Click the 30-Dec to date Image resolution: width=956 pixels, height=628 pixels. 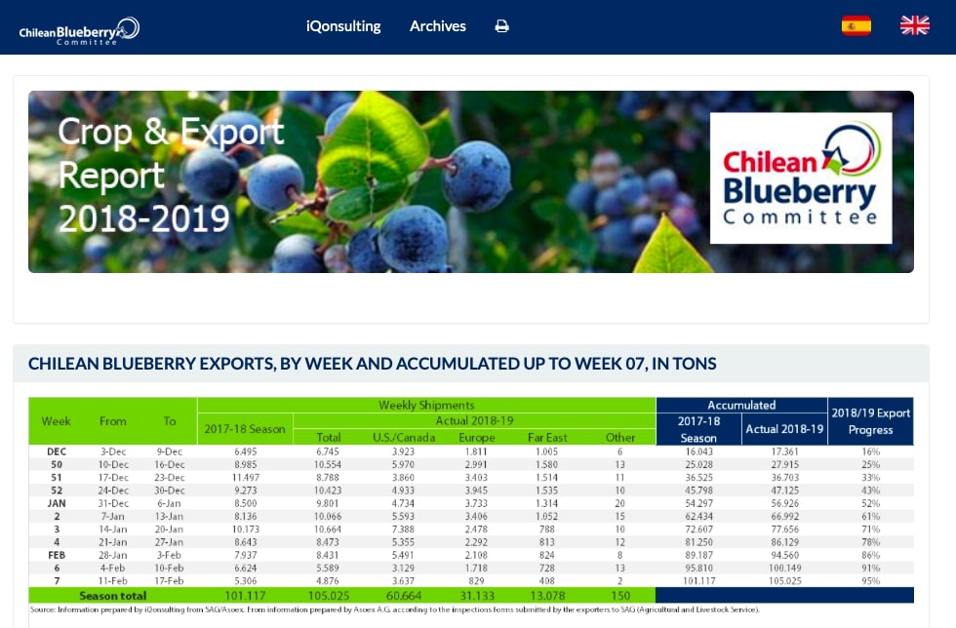click(169, 491)
